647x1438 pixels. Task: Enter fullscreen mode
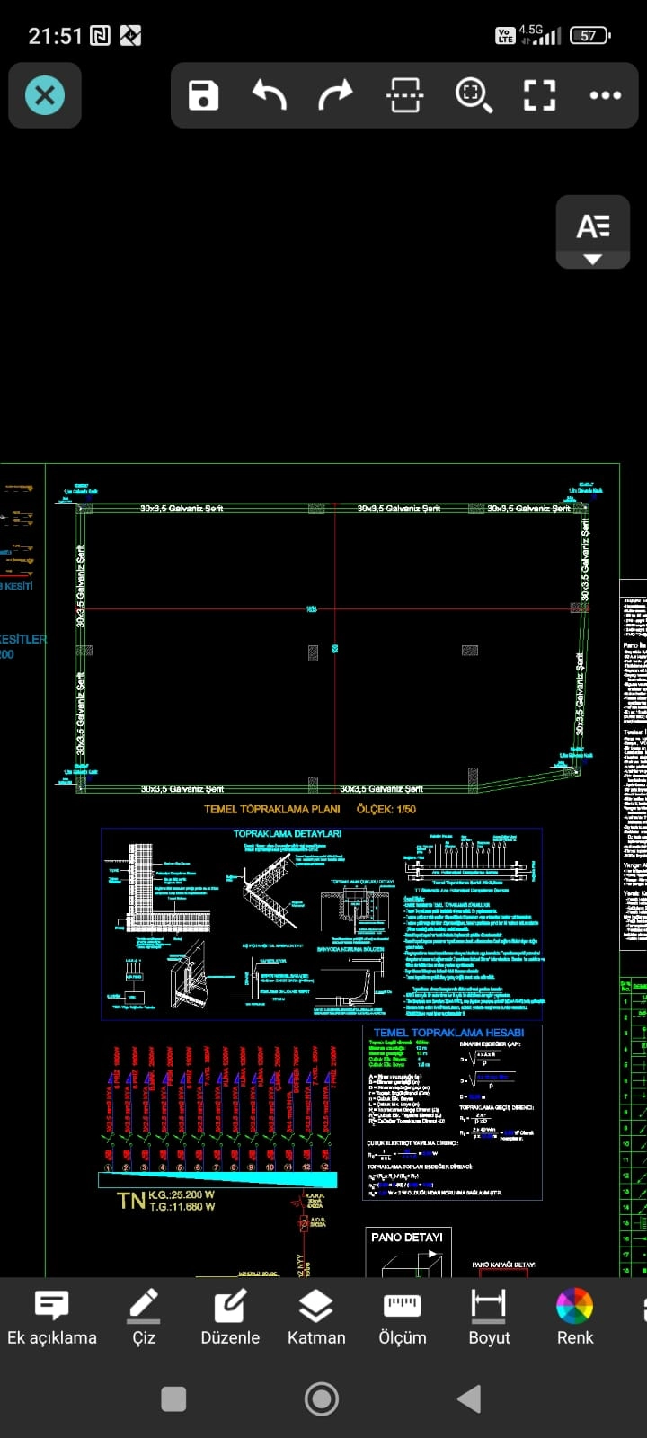(x=539, y=95)
